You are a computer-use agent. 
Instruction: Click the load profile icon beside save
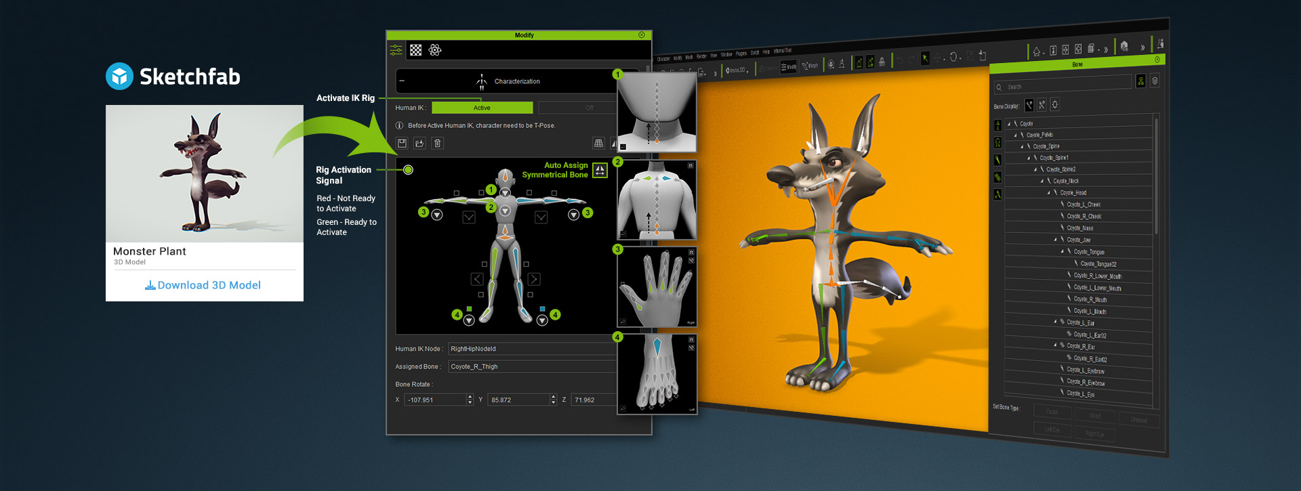pyautogui.click(x=419, y=143)
